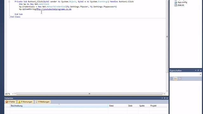Toggle the 0 Warnungen warnings filter
Screen dimensions: 203x114
pyautogui.click(x=25, y=102)
